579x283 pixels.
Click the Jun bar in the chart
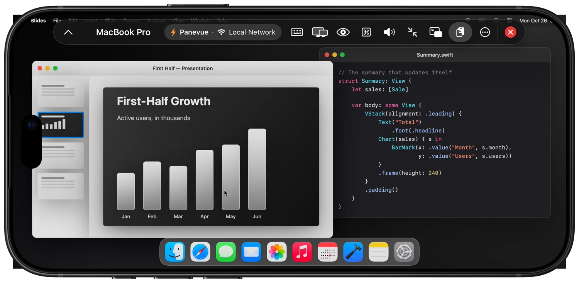pyautogui.click(x=257, y=169)
